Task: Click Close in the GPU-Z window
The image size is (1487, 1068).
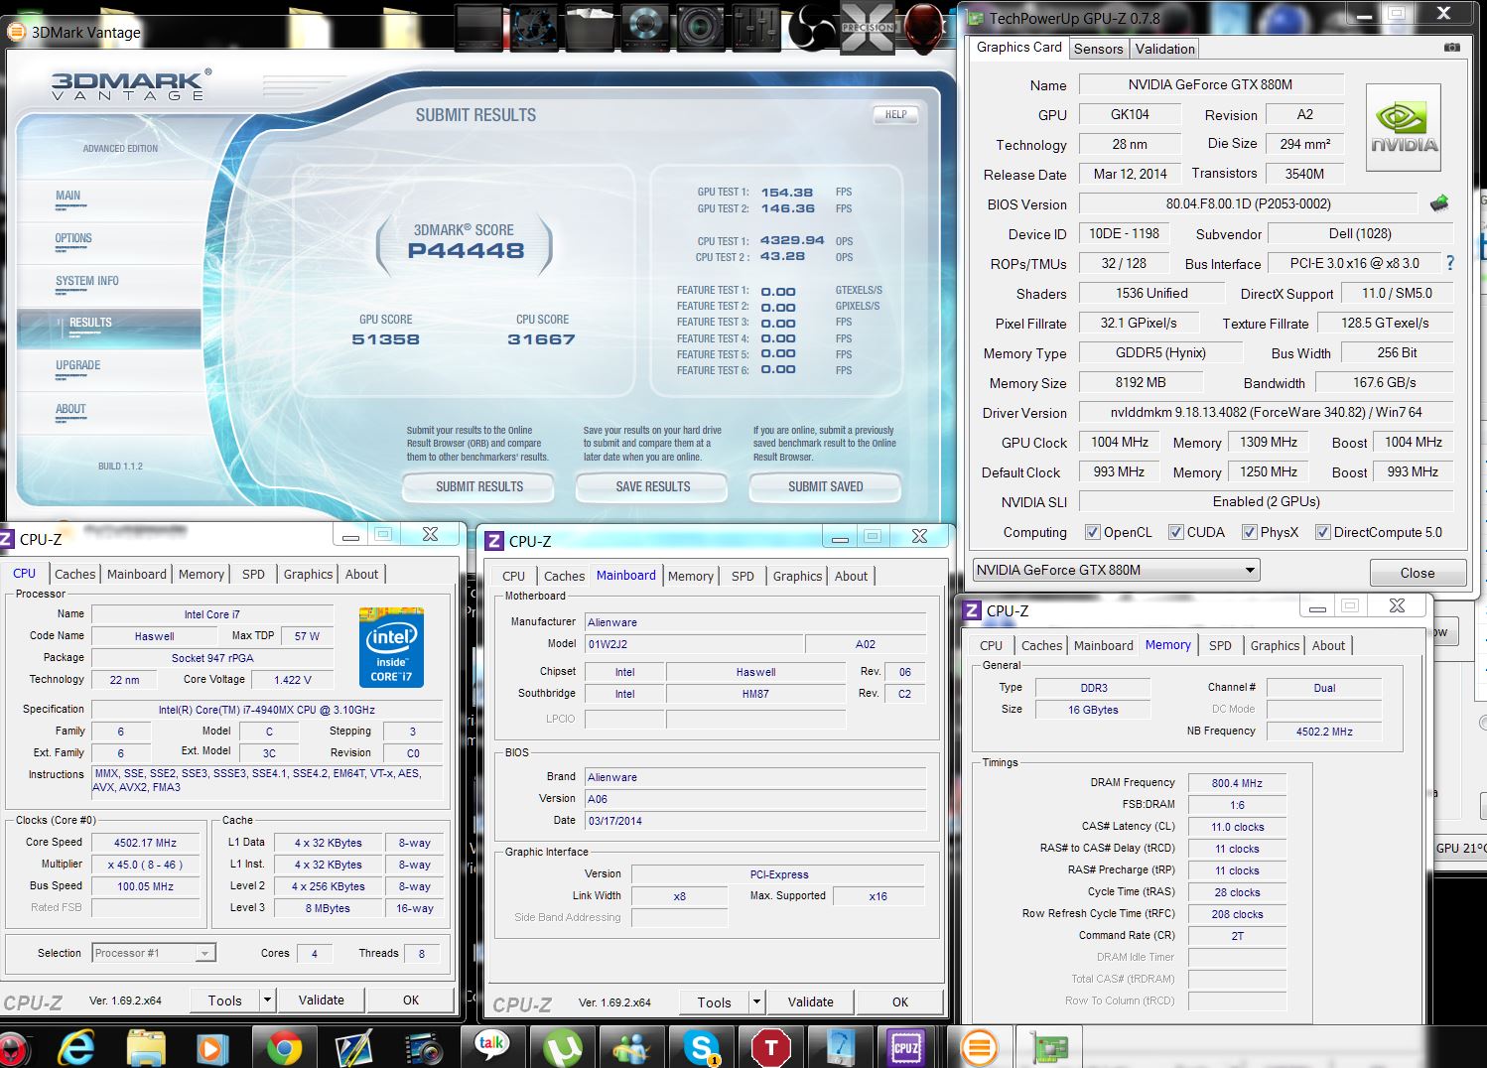Action: pyautogui.click(x=1418, y=573)
